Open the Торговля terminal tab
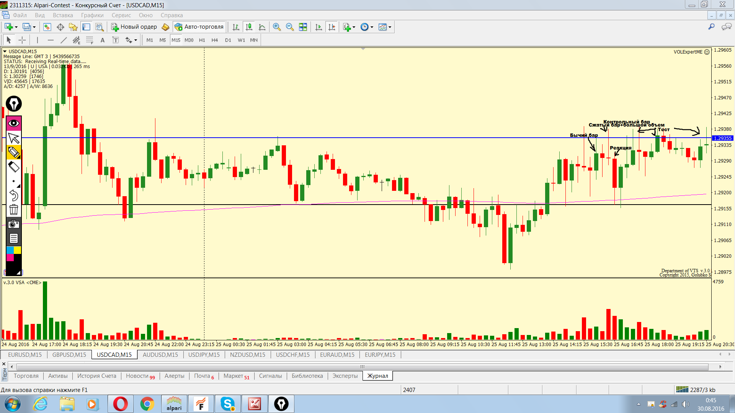The height and width of the screenshot is (413, 735). pos(26,376)
